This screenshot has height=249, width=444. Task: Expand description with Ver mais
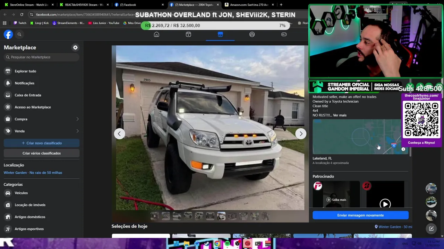340,115
